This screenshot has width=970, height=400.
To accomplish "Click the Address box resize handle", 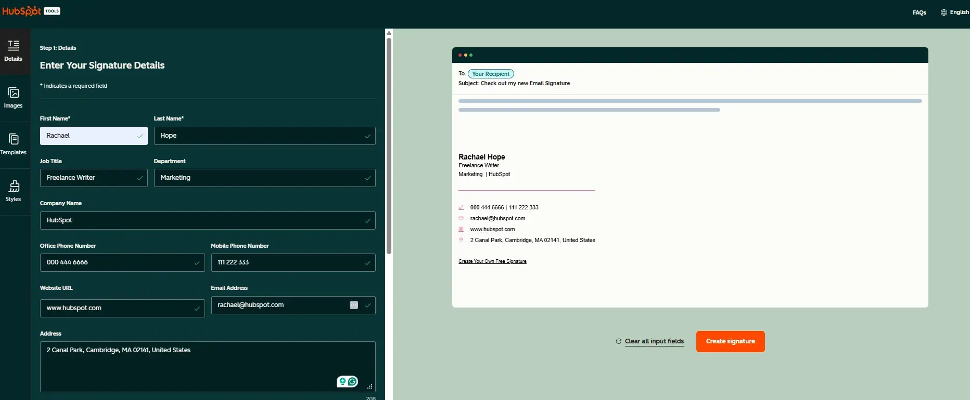I will tap(370, 386).
